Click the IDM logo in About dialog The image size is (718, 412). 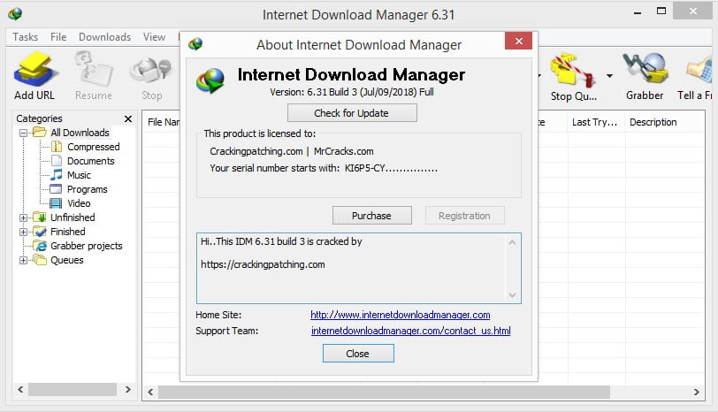210,80
